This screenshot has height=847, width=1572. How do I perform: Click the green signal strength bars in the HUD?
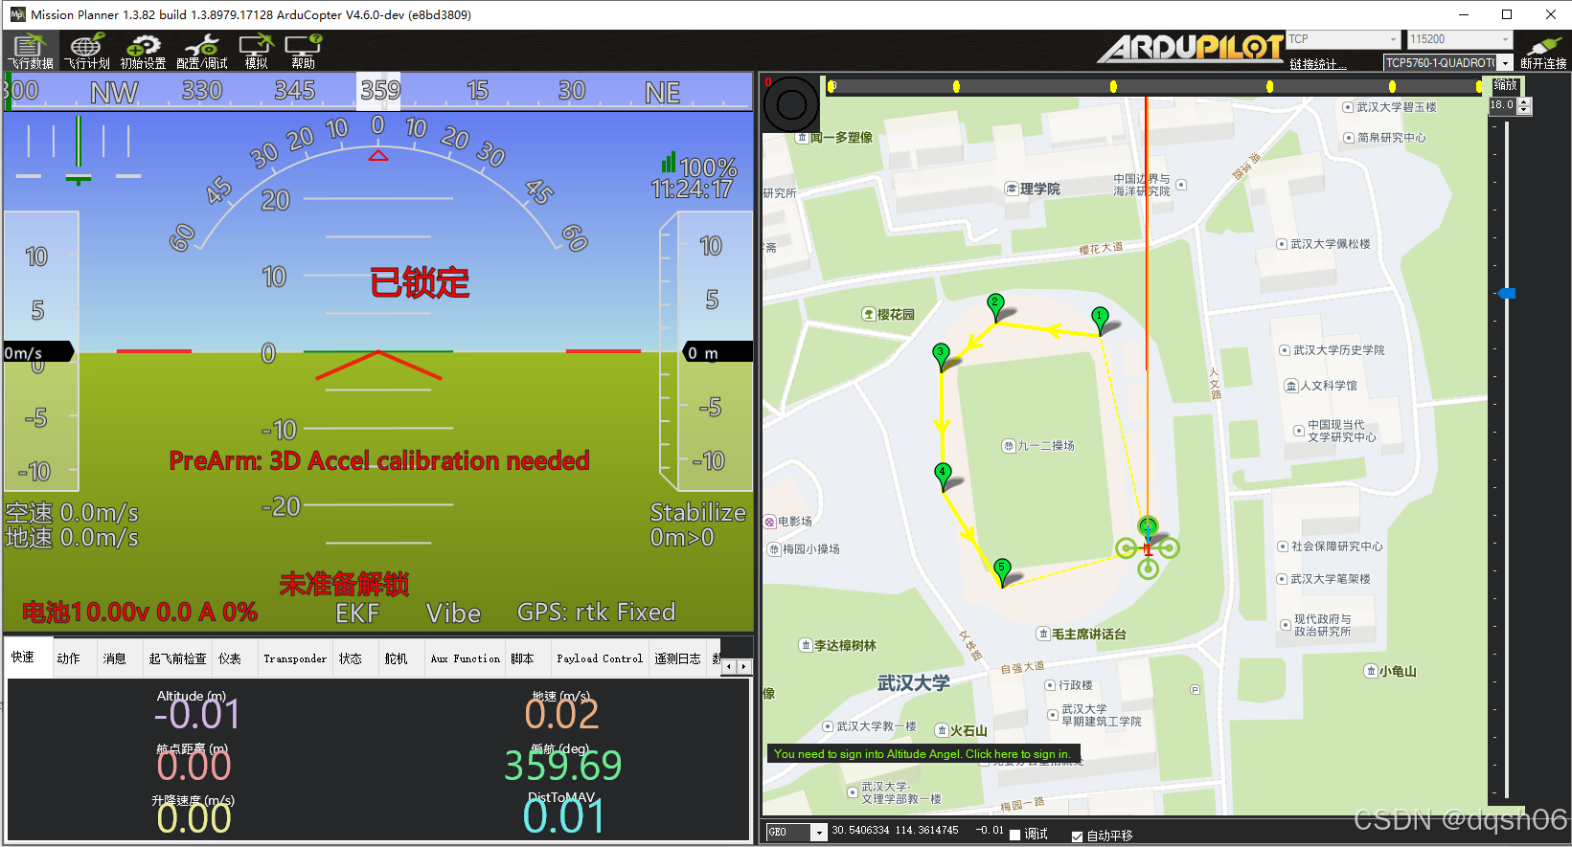pyautogui.click(x=669, y=162)
